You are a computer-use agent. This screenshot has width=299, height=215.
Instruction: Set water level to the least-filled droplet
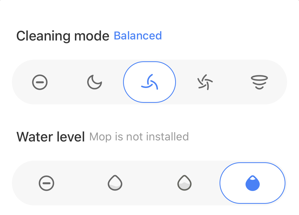(x=115, y=183)
